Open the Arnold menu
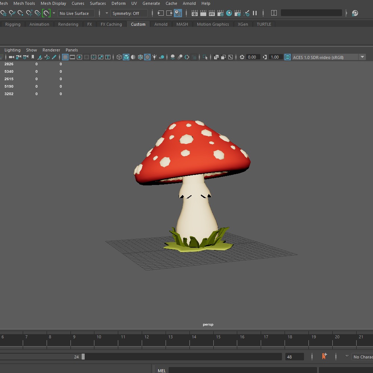This screenshot has width=373, height=373. point(189,3)
